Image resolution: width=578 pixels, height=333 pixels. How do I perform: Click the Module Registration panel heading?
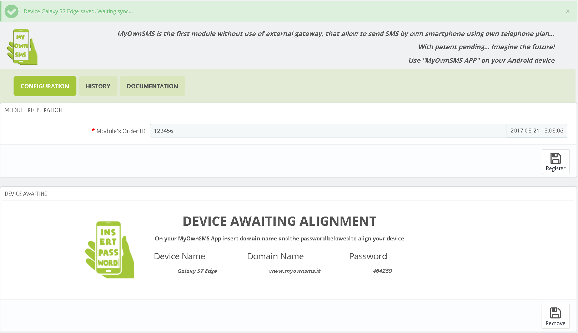(x=33, y=110)
